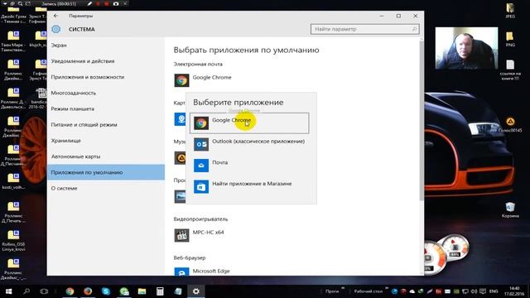The image size is (530, 298).
Task: Click the webcam video thumbnail
Action: pyautogui.click(x=466, y=48)
